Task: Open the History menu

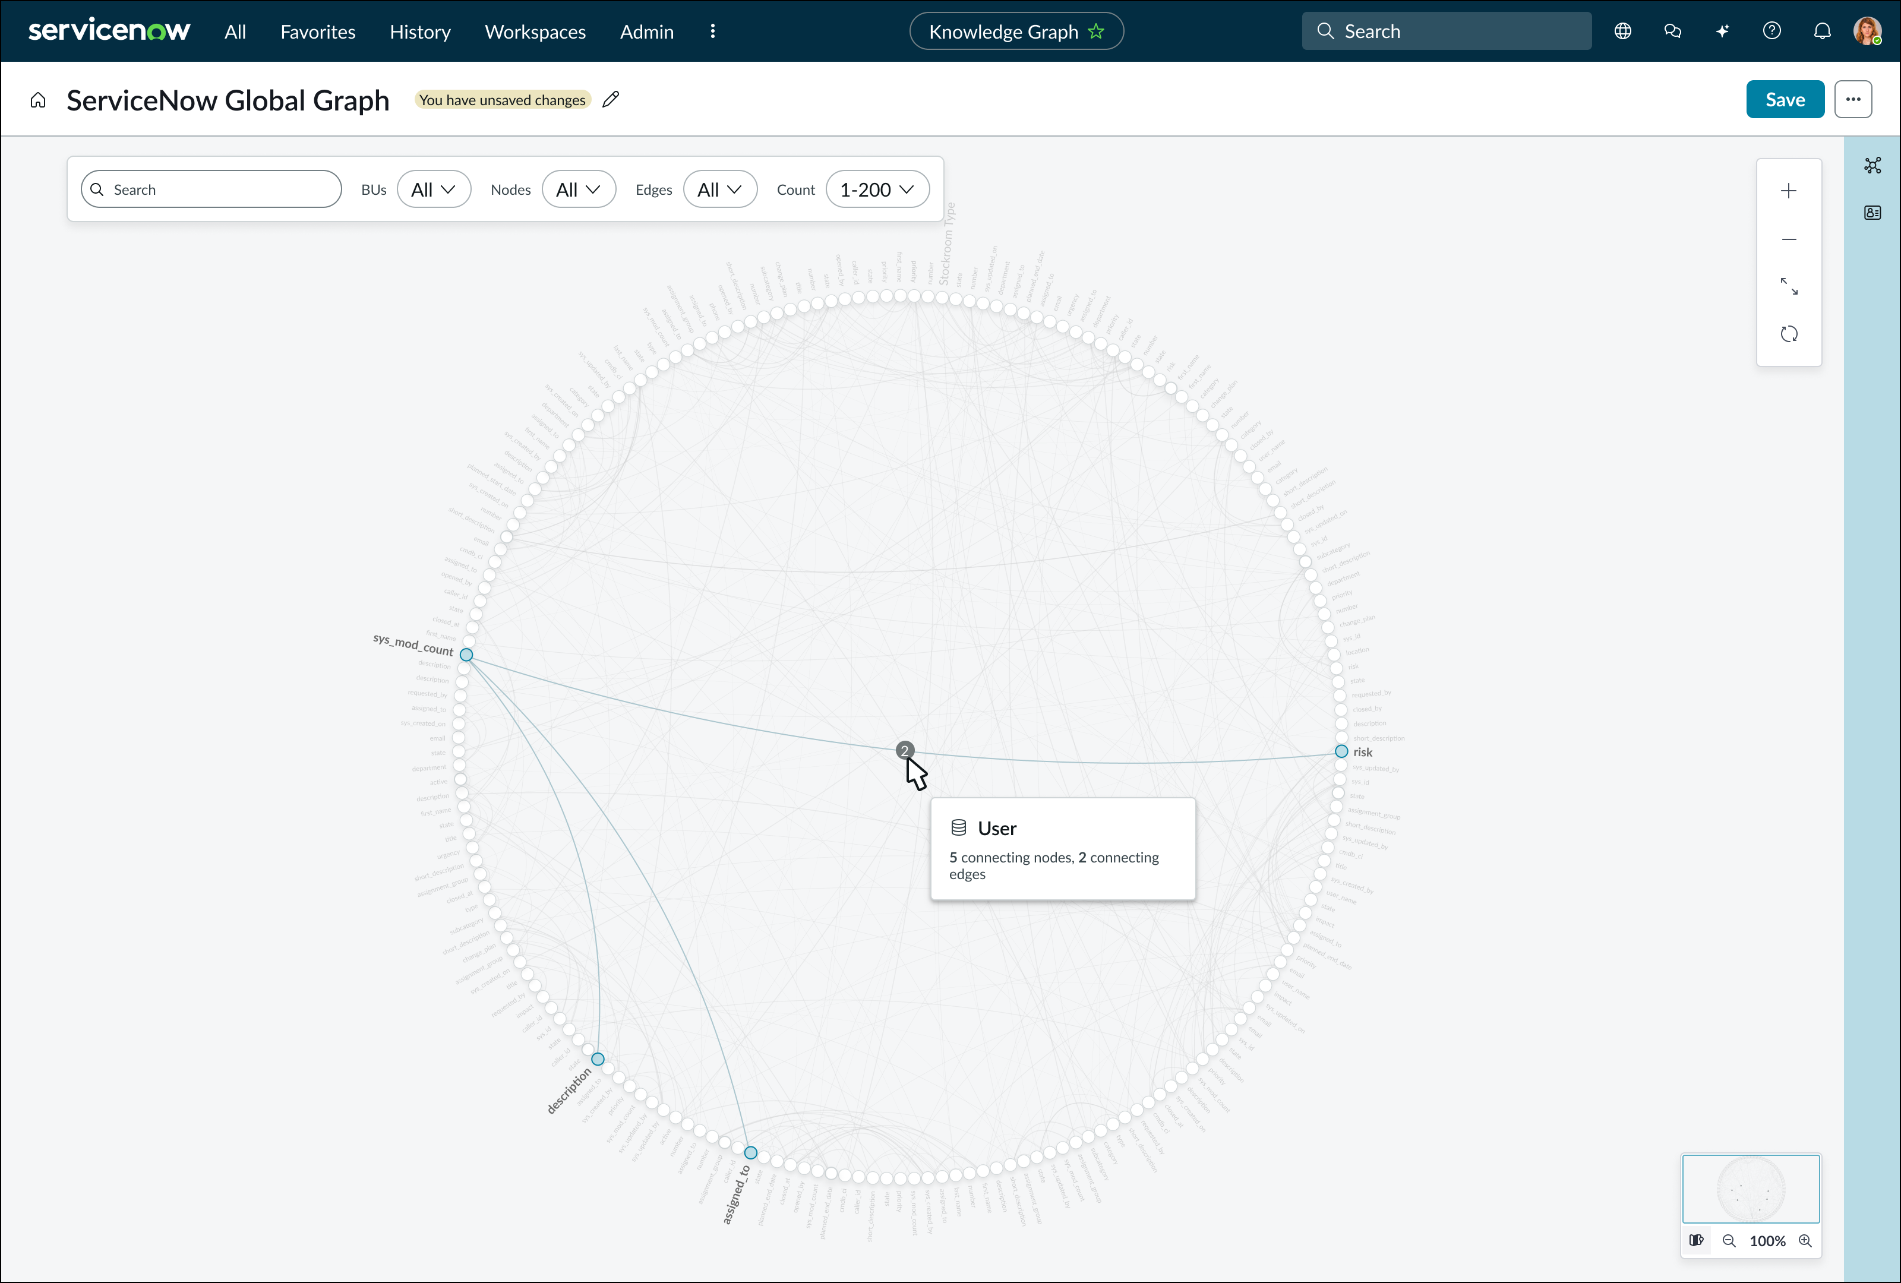Action: pos(419,32)
